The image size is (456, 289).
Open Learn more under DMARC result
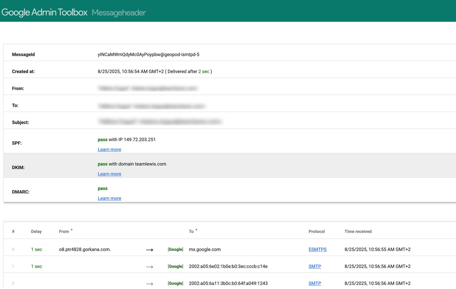pyautogui.click(x=109, y=198)
